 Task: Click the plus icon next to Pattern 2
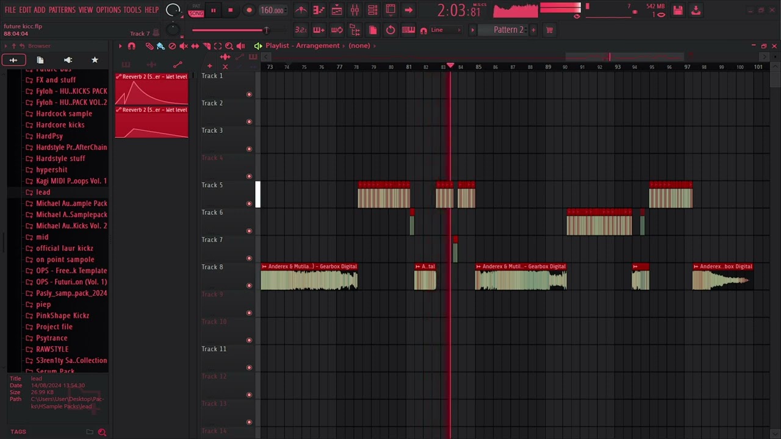533,30
